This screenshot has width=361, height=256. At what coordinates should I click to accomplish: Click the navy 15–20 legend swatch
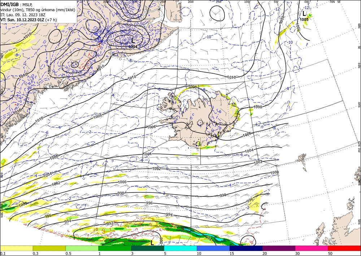246,248
